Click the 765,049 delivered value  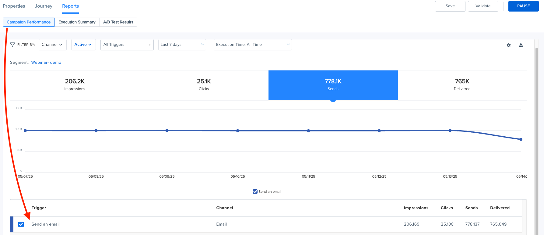coord(498,224)
